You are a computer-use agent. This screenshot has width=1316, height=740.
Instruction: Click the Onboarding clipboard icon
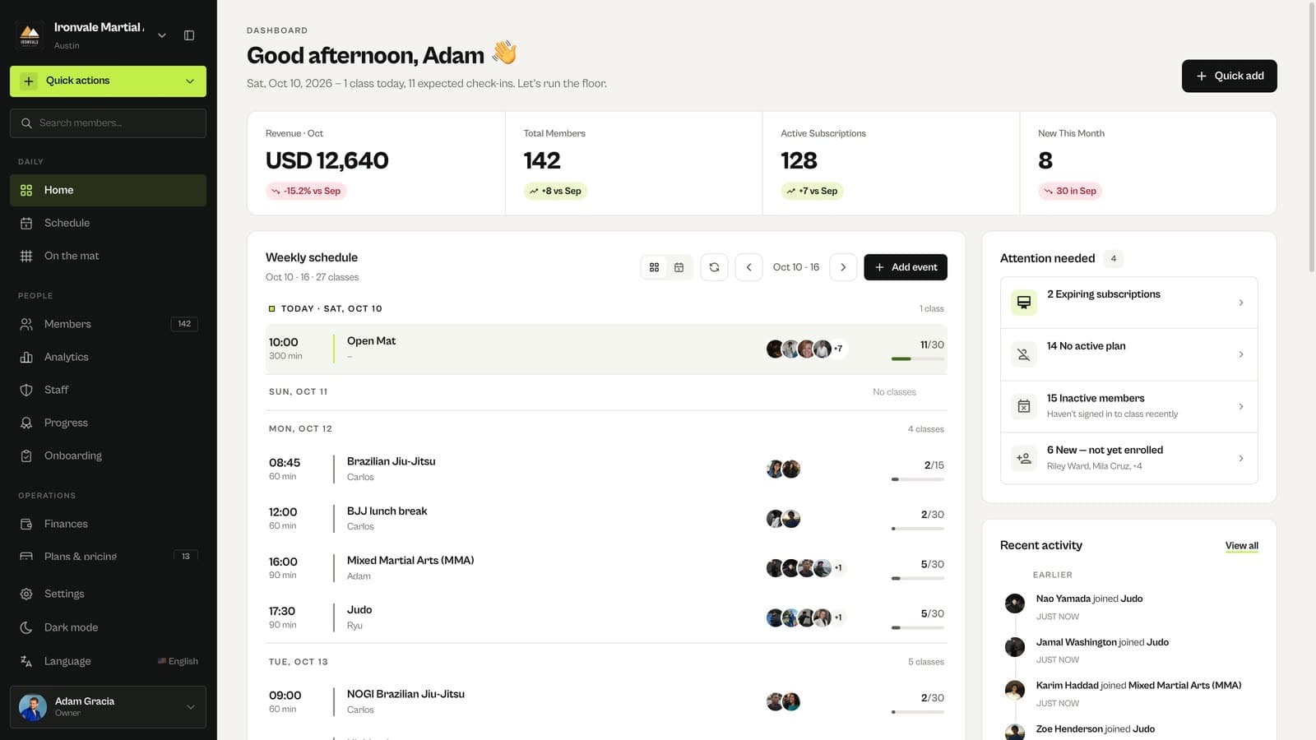pyautogui.click(x=26, y=456)
